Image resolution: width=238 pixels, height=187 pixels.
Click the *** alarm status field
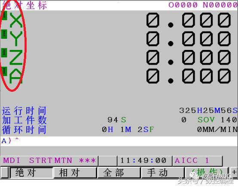tap(87, 161)
